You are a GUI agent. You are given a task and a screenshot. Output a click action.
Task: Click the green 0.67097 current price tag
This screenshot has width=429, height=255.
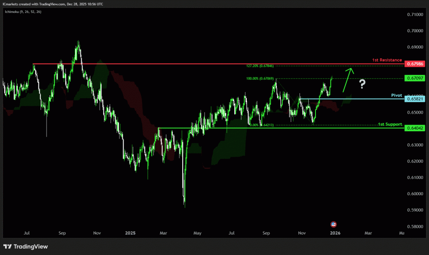(415, 78)
